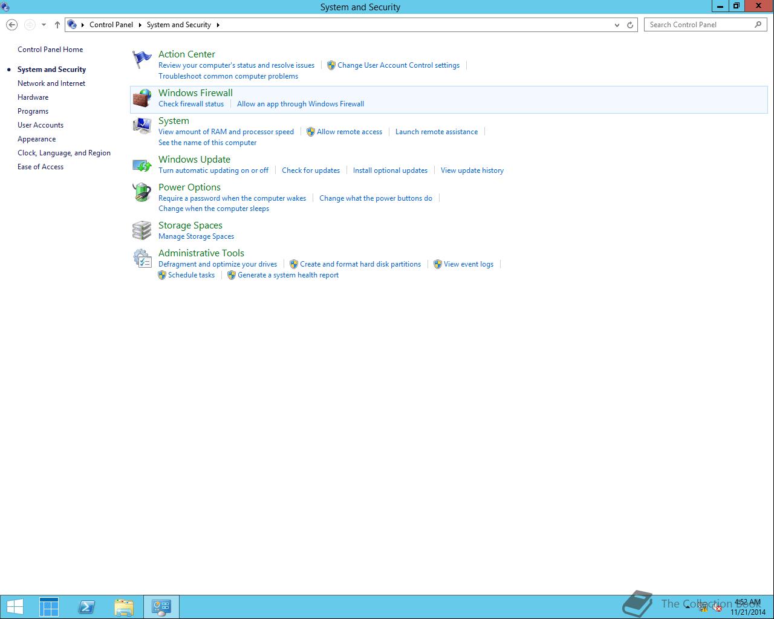Expand the Control Panel breadcrumb arrow
This screenshot has height=619, width=774.
140,25
